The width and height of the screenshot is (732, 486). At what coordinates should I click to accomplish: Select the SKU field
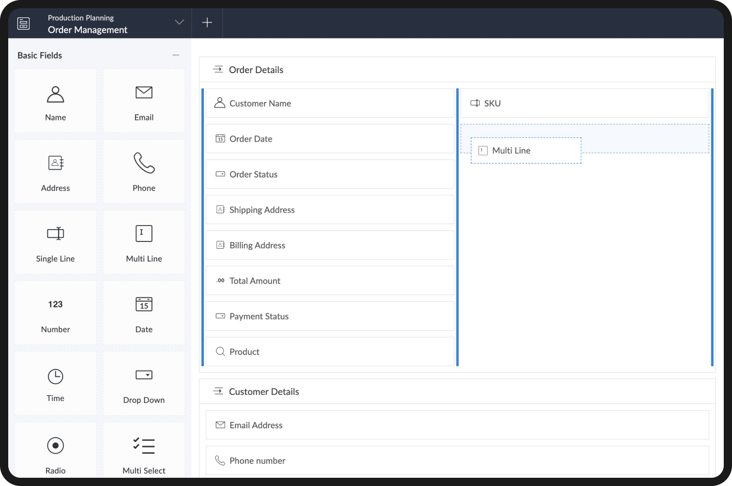point(584,103)
